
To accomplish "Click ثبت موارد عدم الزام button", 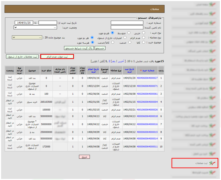I will 57,57.
